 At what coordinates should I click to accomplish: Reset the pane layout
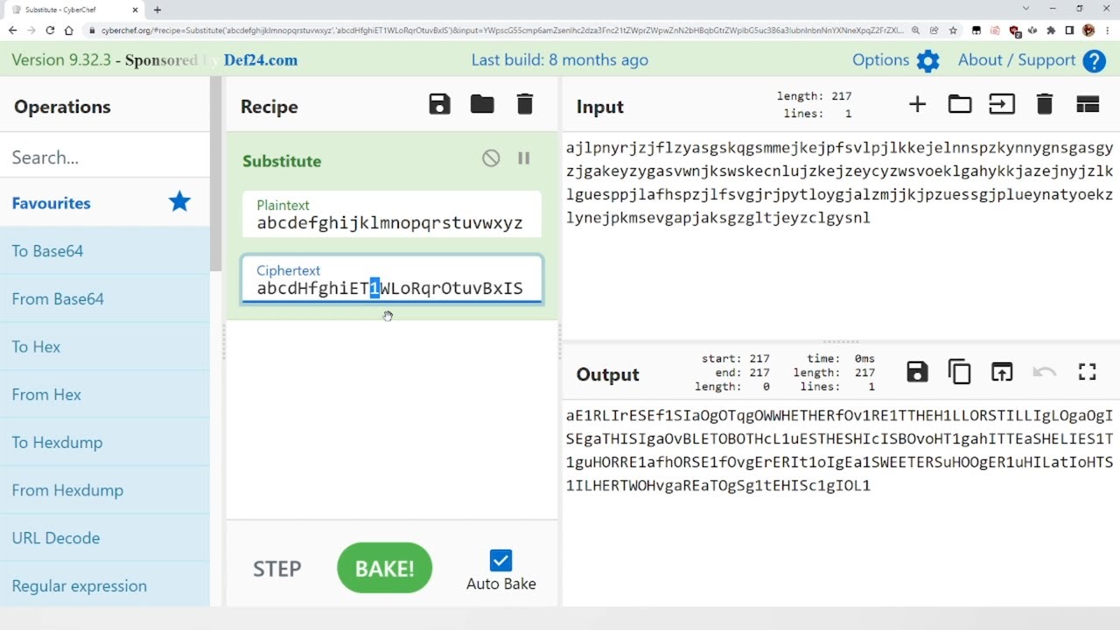[1088, 105]
